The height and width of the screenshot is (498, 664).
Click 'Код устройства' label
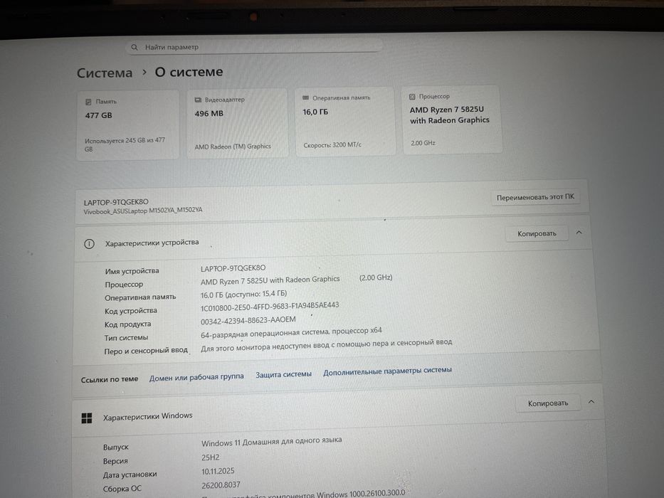coord(131,311)
